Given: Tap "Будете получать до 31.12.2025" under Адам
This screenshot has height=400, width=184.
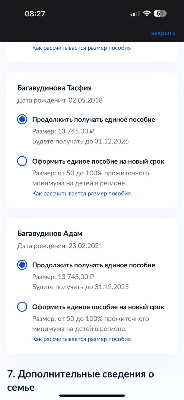Looking at the screenshot, I should coord(80,287).
